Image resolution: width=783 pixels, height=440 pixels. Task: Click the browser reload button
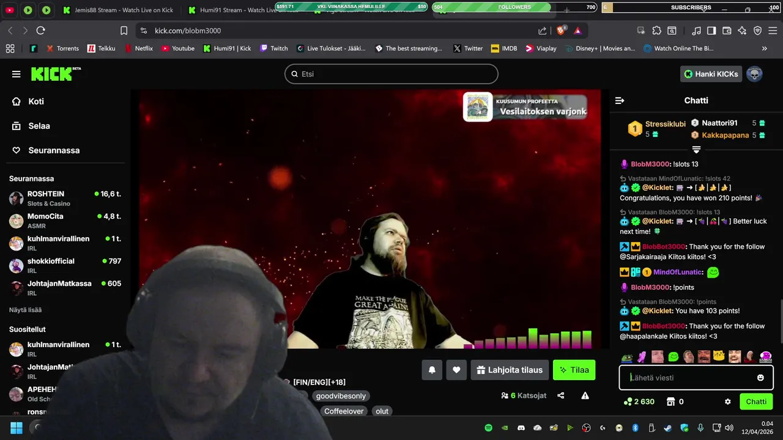coord(40,31)
